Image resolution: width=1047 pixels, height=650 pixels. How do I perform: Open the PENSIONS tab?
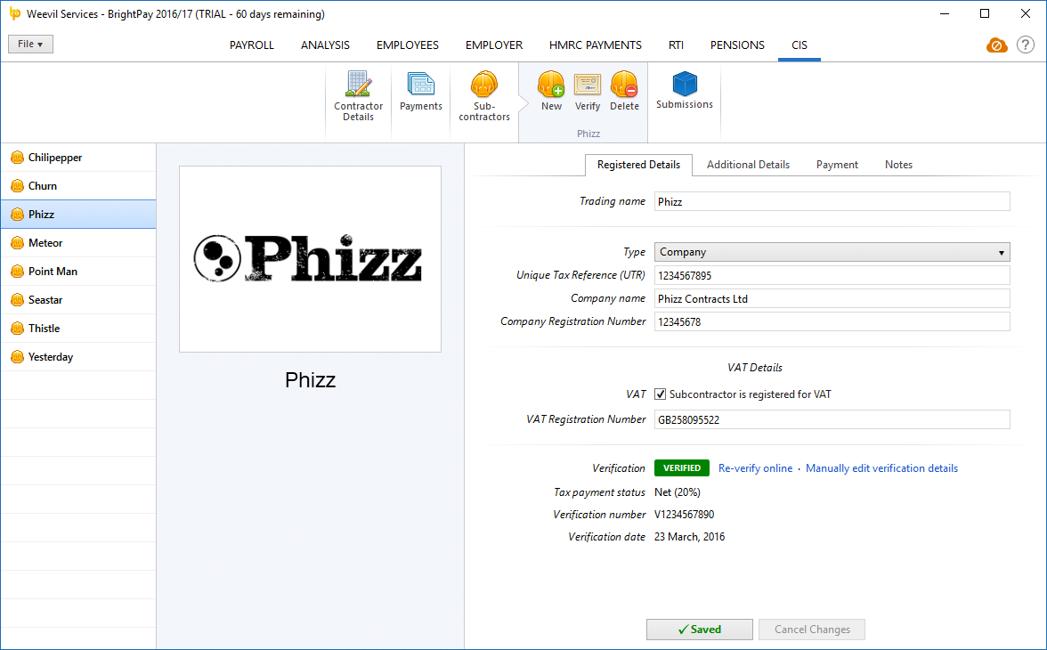[737, 45]
